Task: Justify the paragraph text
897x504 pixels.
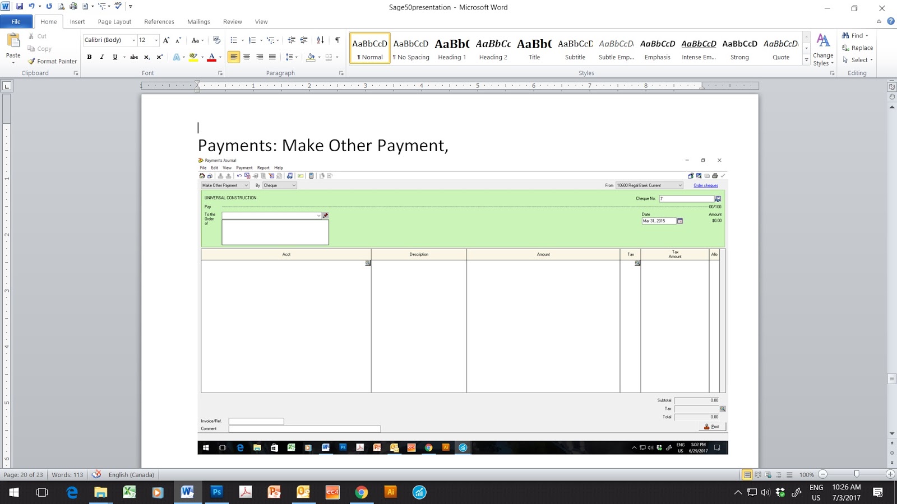Action: tap(272, 57)
